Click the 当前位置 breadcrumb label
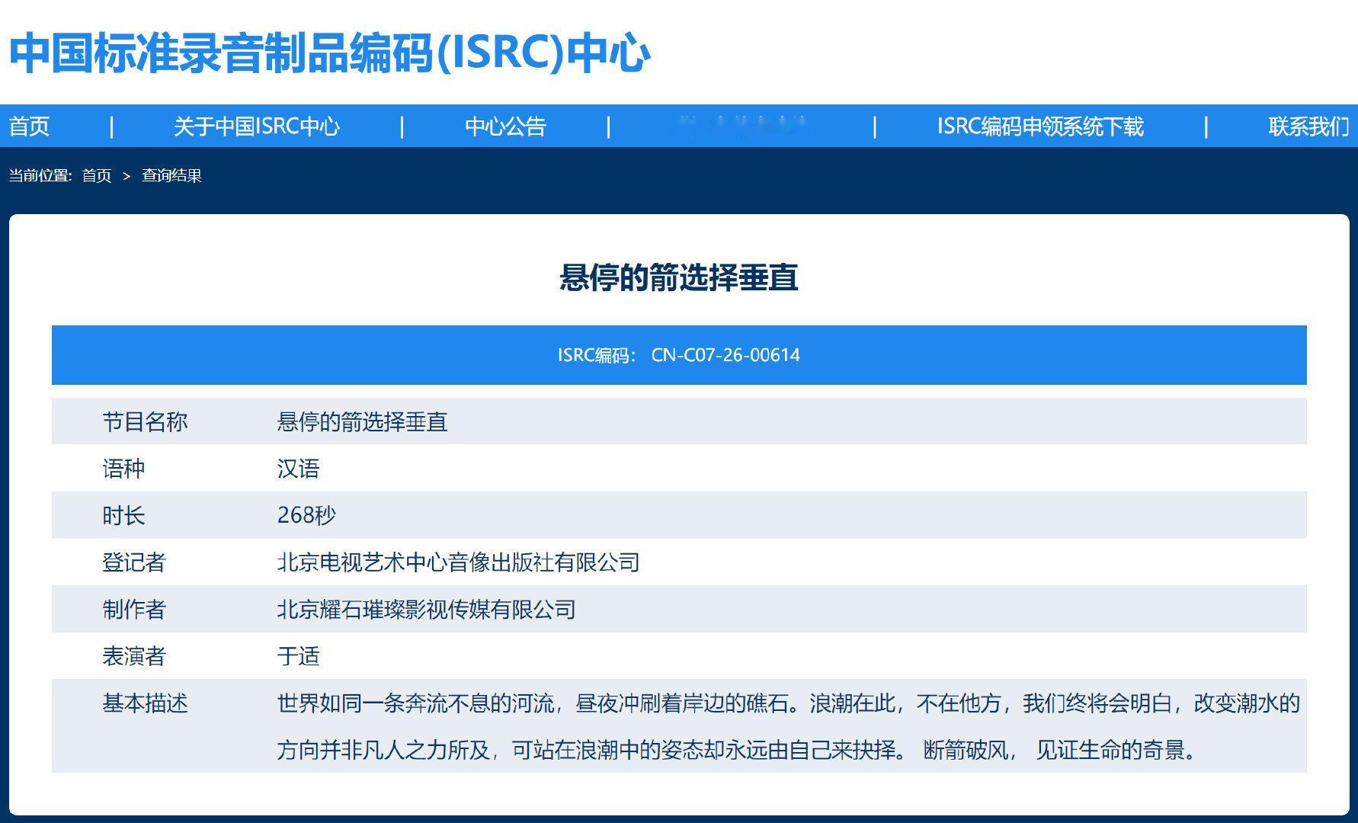Image resolution: width=1358 pixels, height=823 pixels. point(40,176)
